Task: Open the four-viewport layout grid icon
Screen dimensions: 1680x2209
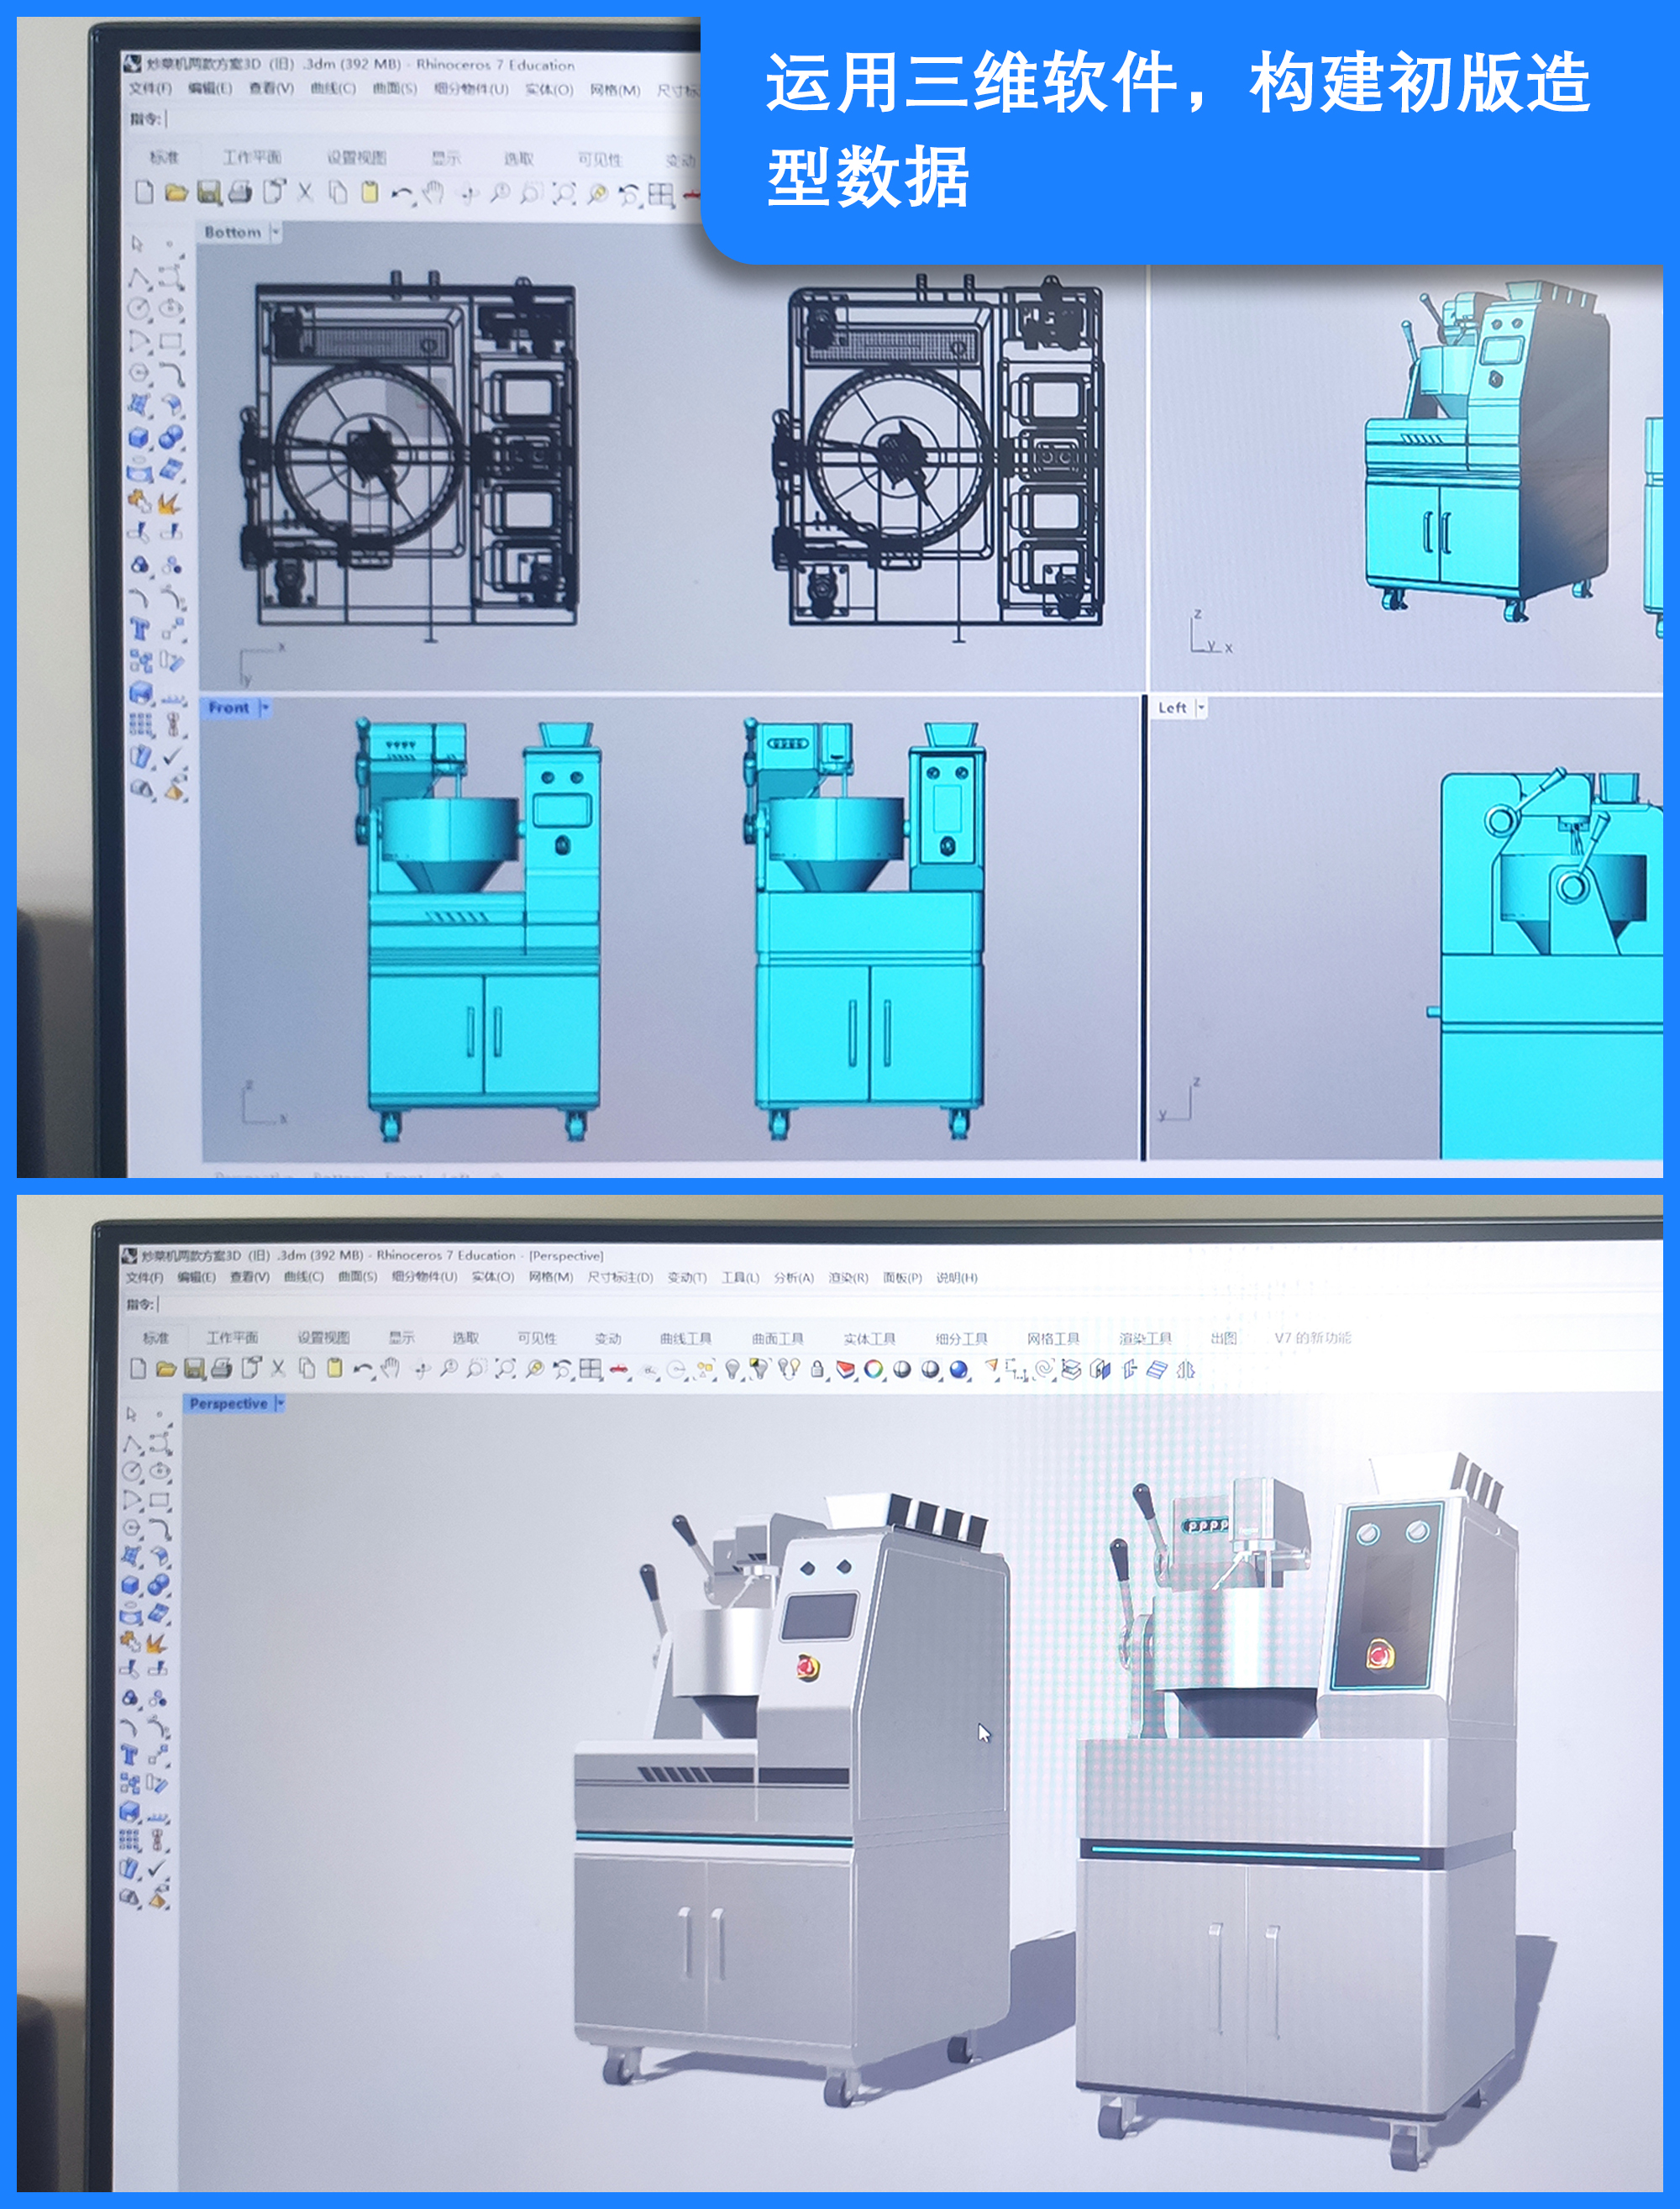Action: [x=592, y=1369]
